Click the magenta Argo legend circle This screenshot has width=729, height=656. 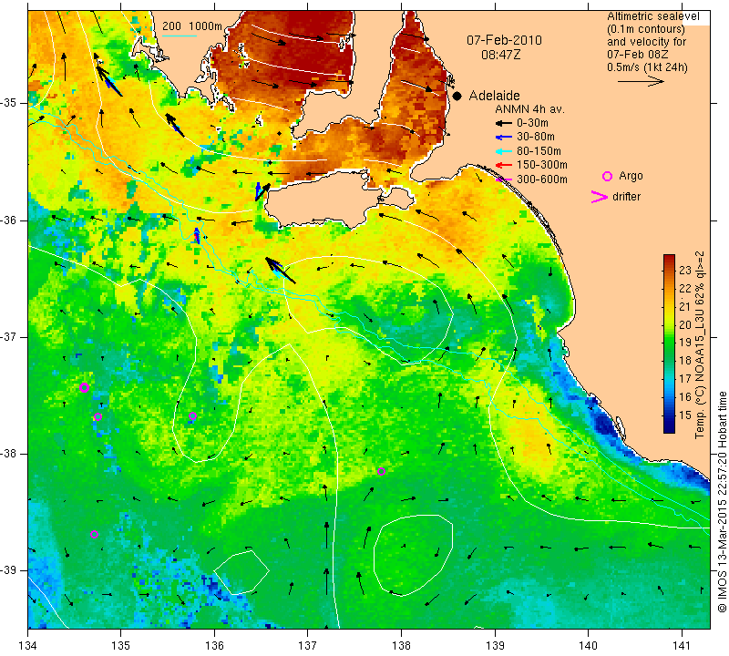[x=607, y=176]
